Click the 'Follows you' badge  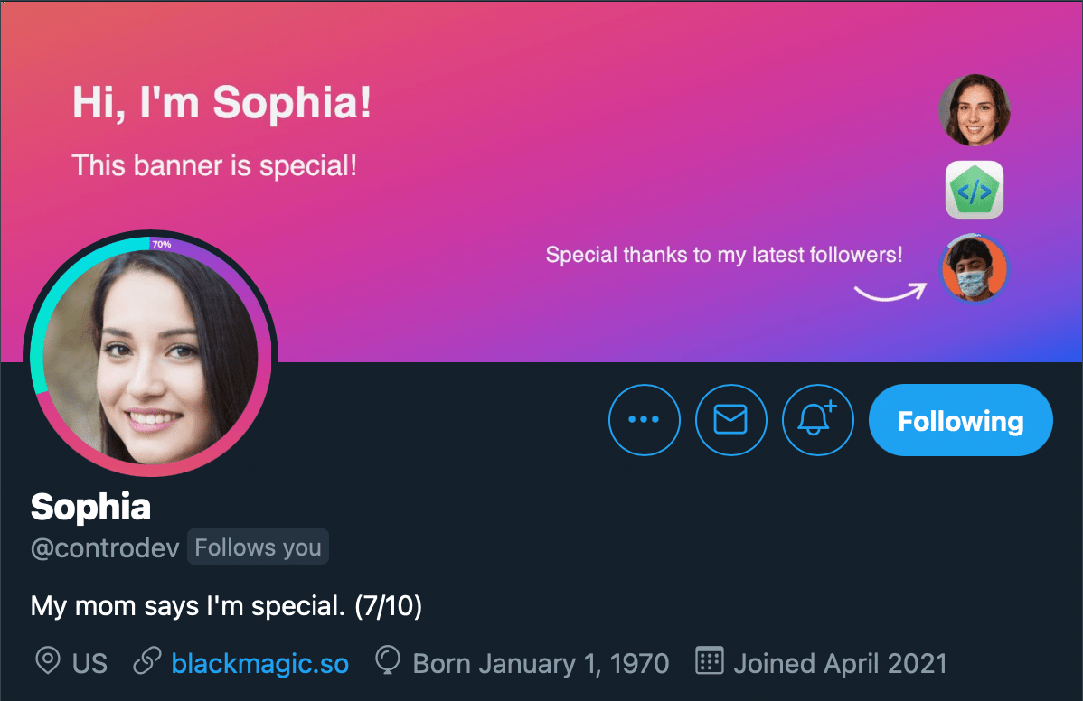click(258, 548)
